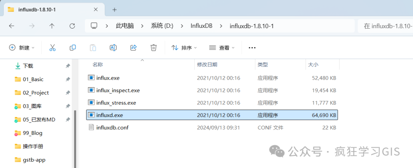Sort by 名称 column header

98,65
